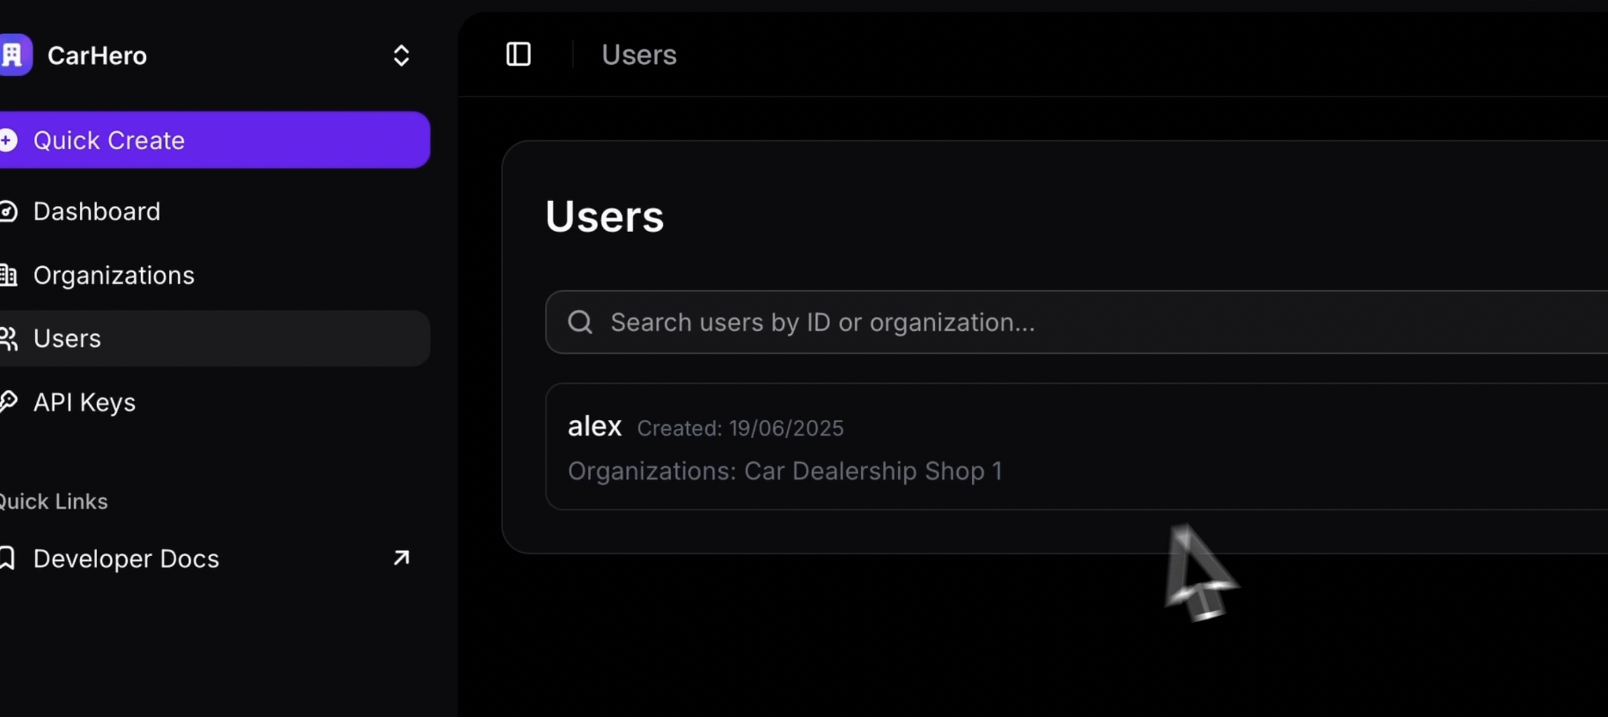Click the API Keys key icon
The height and width of the screenshot is (717, 1608).
(x=9, y=402)
